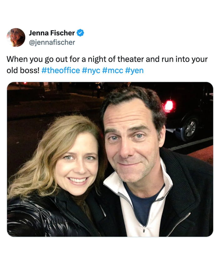Image resolution: width=219 pixels, height=274 pixels.
Task: Click the #yen hashtag
Action: tap(134, 70)
